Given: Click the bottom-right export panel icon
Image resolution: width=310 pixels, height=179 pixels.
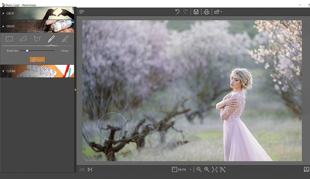Looking at the screenshot, I should 306,169.
